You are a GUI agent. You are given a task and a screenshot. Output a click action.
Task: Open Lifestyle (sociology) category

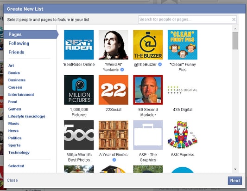[x=27, y=116]
